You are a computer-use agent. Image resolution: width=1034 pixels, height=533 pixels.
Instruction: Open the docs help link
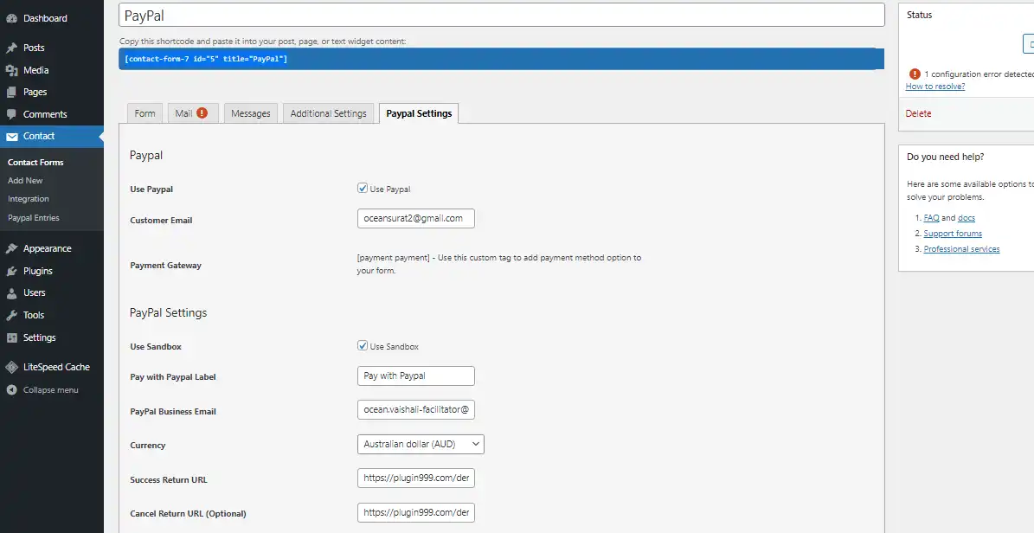(967, 218)
